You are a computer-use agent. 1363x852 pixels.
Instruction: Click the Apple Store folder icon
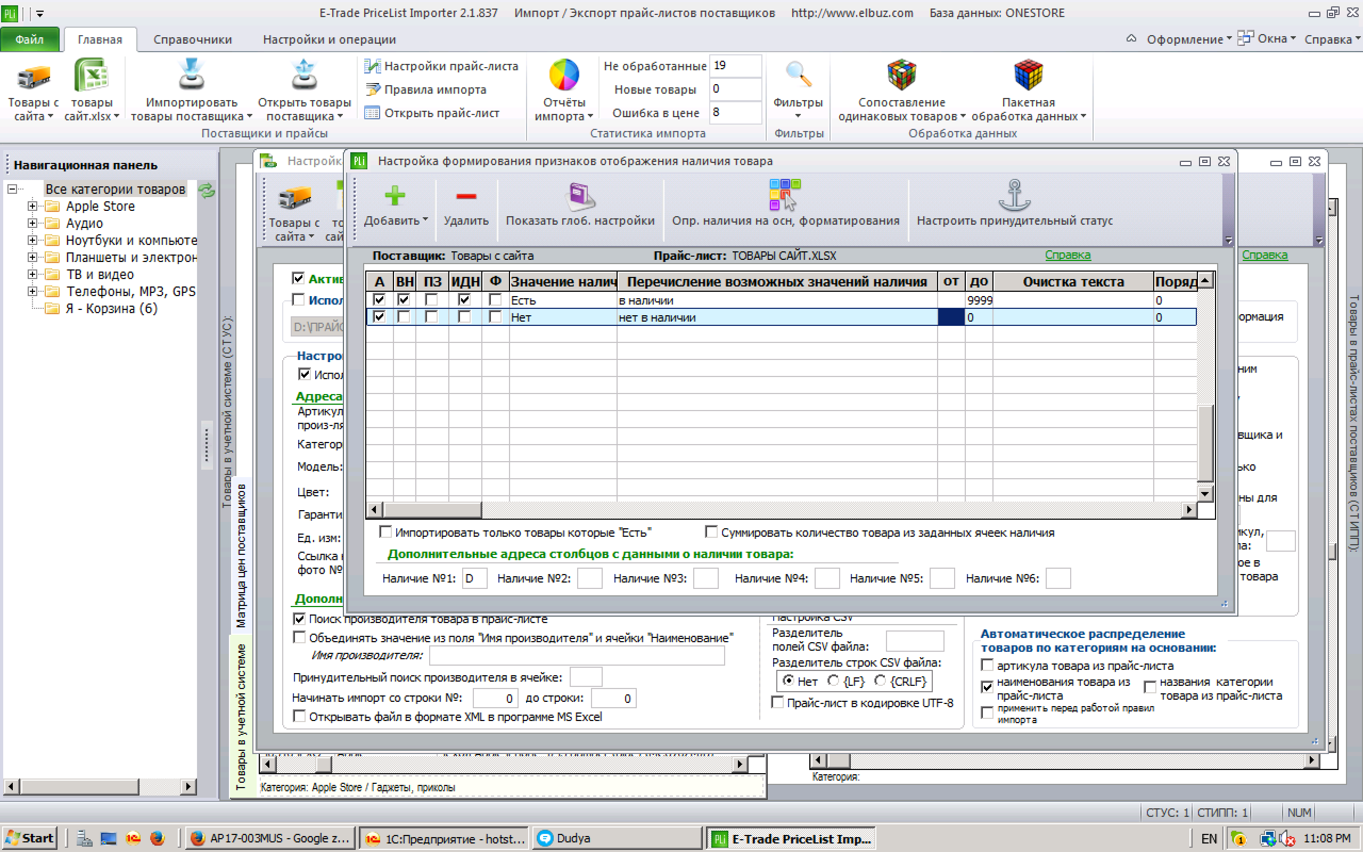pyautogui.click(x=52, y=206)
